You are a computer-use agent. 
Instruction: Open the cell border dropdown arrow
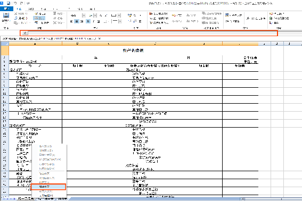coord(119,15)
